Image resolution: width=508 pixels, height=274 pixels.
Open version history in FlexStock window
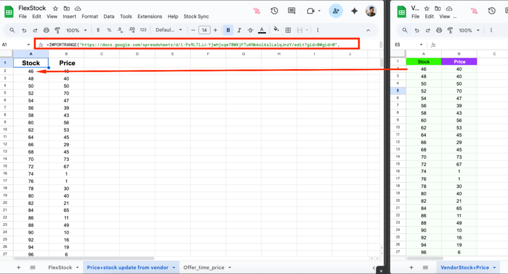click(x=274, y=11)
